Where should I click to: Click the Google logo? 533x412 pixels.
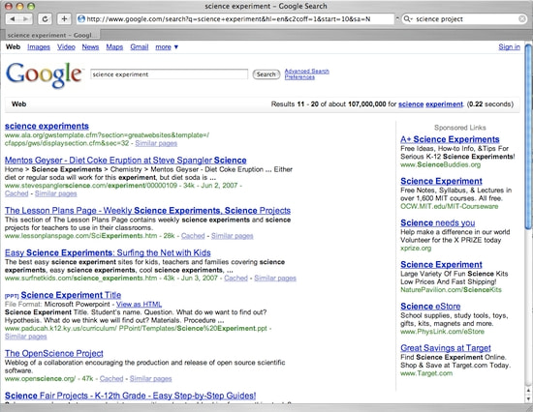tap(45, 75)
